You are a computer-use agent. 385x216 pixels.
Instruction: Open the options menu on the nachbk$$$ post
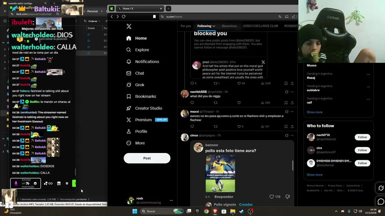(x=292, y=92)
